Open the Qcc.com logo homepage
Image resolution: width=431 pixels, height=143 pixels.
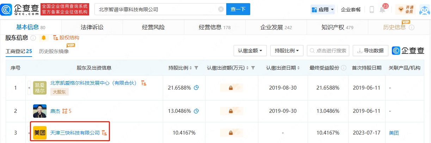click(x=19, y=9)
